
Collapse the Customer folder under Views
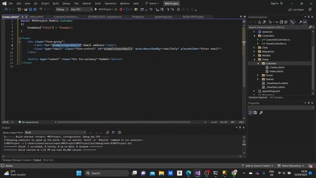coord(258,63)
